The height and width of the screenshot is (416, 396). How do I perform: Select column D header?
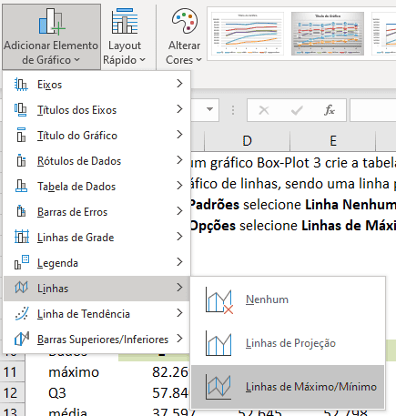248,141
